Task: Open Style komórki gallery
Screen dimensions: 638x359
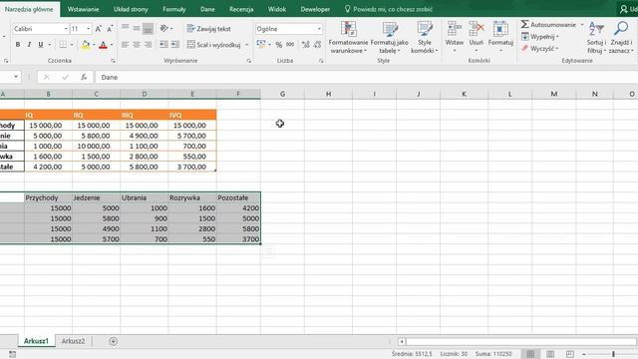Action: [x=425, y=38]
